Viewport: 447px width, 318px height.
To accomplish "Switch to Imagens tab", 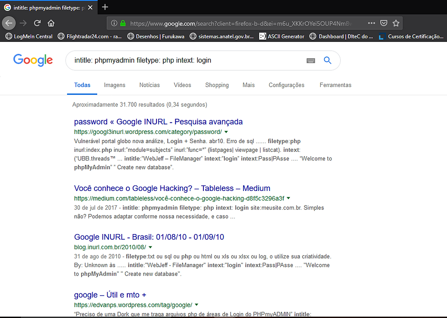I will [114, 85].
